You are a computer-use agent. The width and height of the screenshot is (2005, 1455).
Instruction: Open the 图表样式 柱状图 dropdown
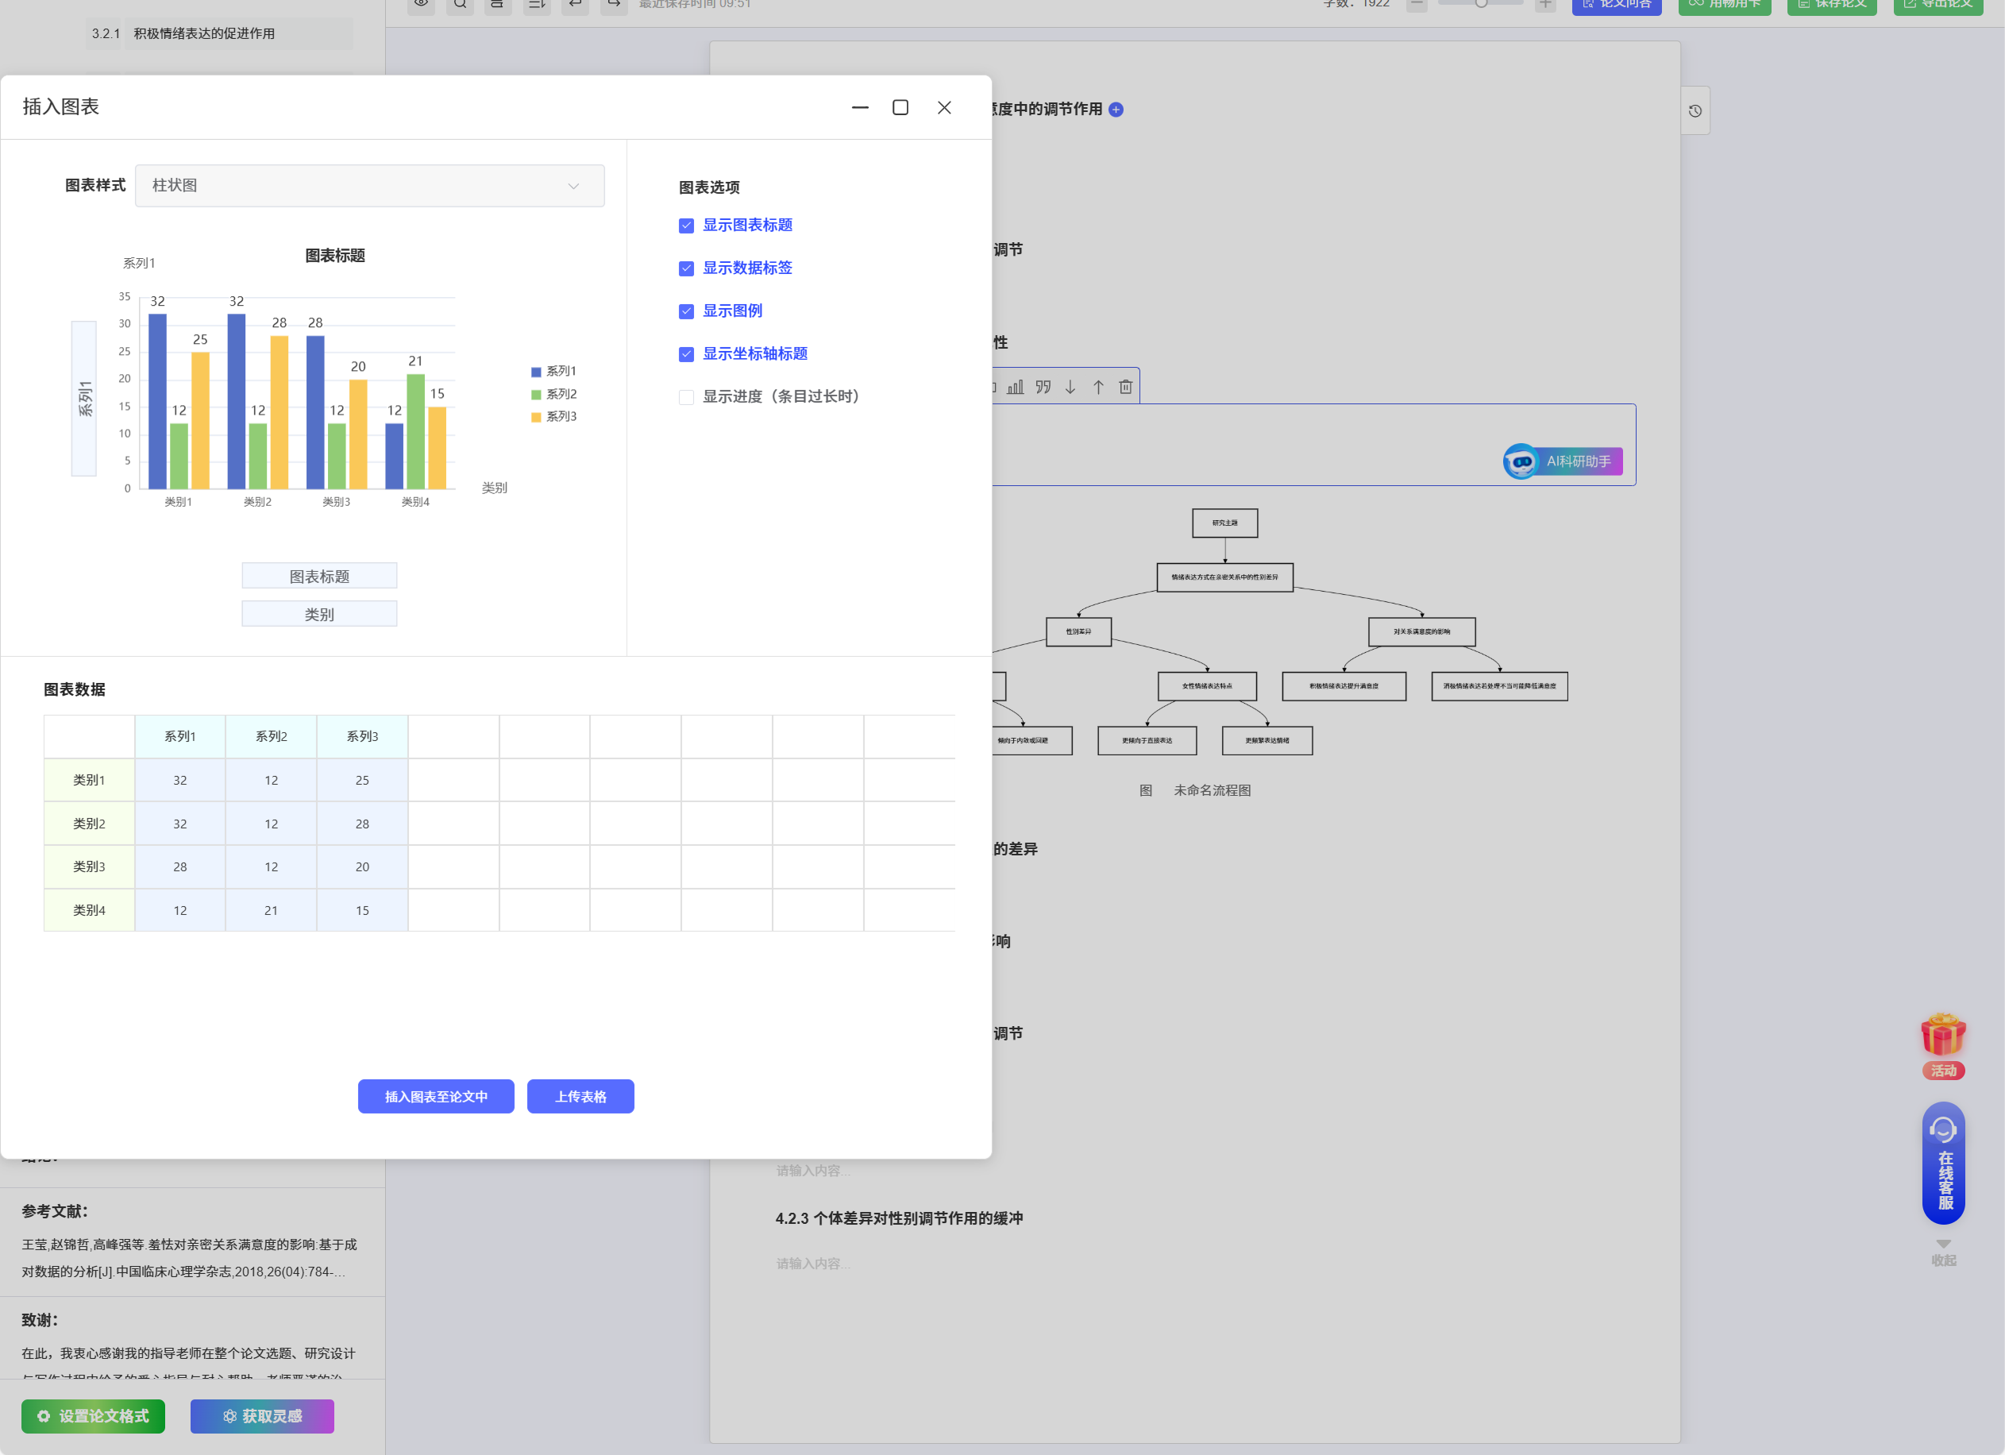[369, 186]
